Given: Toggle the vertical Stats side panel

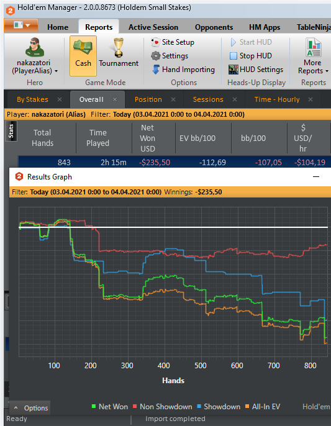Looking at the screenshot, I should (11, 131).
